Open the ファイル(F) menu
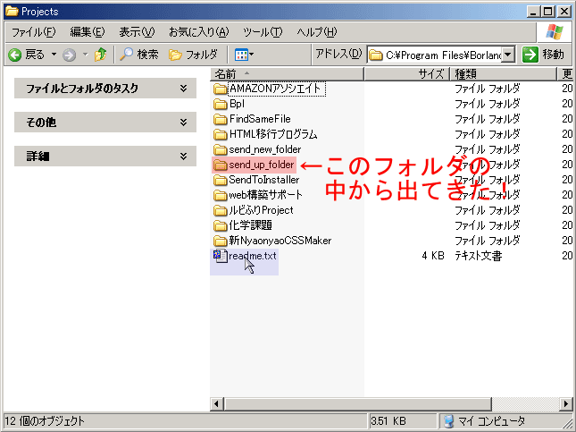The image size is (576, 432). coord(33,32)
